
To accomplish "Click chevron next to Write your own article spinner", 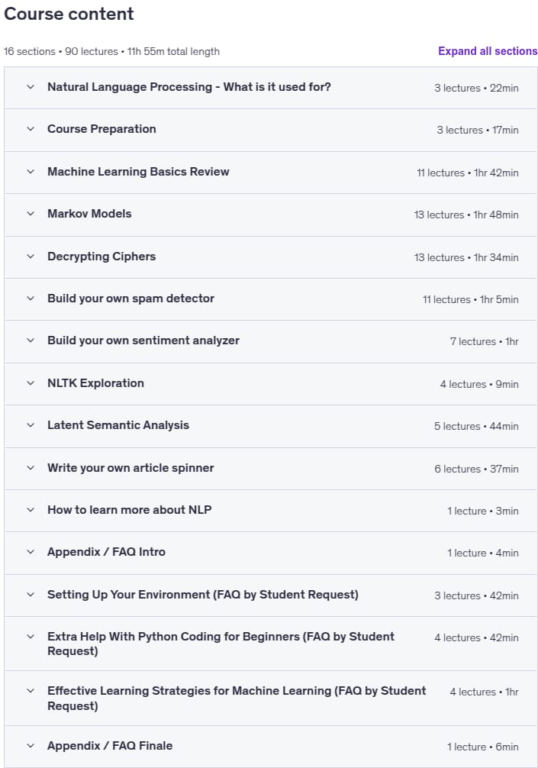I will point(31,468).
